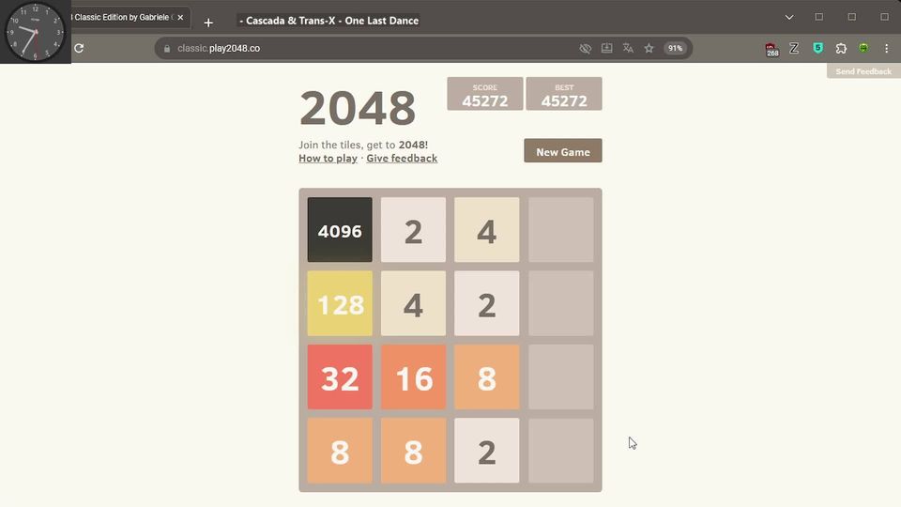The width and height of the screenshot is (901, 507).
Task: Click the Z extension icon
Action: coord(794,48)
